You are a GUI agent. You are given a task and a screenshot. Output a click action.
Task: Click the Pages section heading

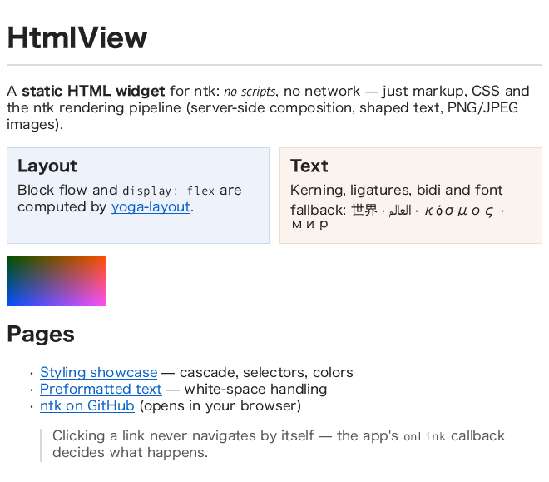(x=41, y=334)
